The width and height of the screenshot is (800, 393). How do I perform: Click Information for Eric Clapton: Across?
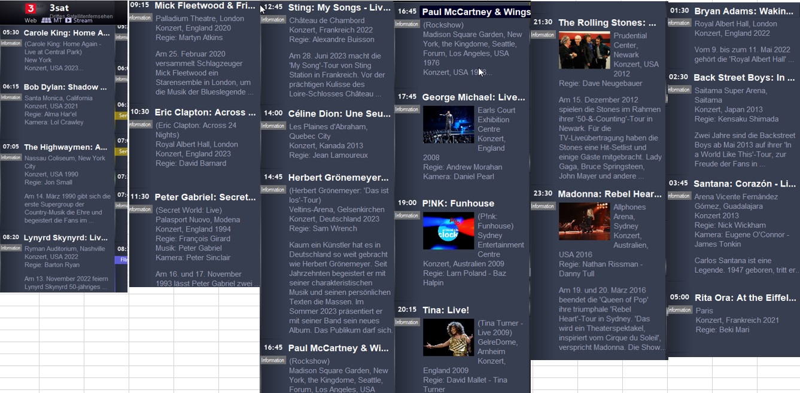tap(140, 124)
